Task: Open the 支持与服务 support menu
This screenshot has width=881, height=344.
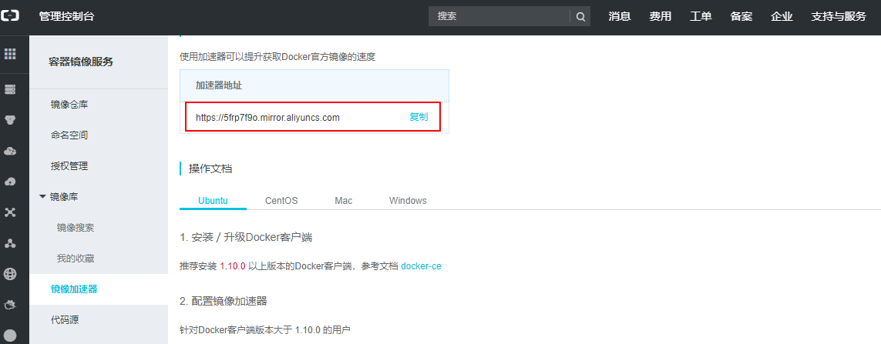Action: 839,17
